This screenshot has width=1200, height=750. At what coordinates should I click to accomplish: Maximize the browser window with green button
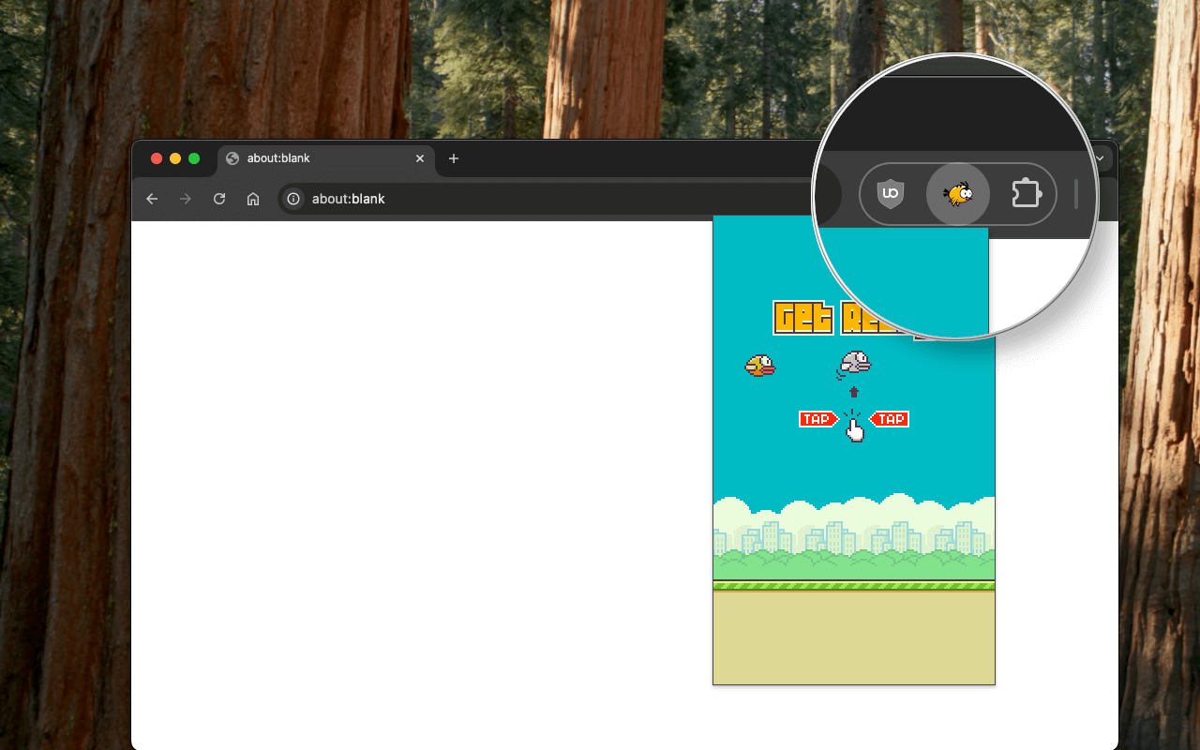click(194, 158)
